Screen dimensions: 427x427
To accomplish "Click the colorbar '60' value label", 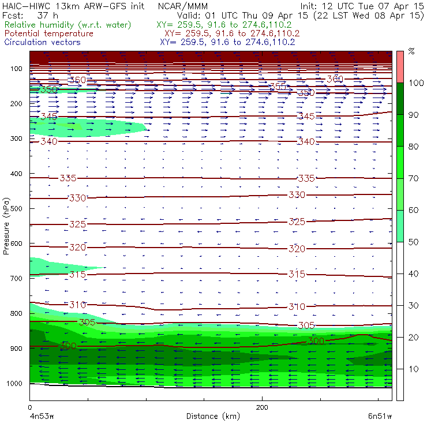I will point(414,210).
